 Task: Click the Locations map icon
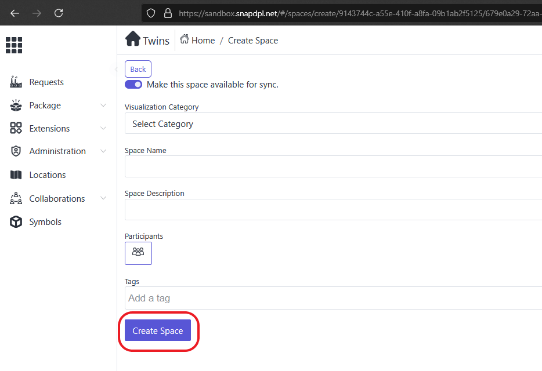point(16,175)
